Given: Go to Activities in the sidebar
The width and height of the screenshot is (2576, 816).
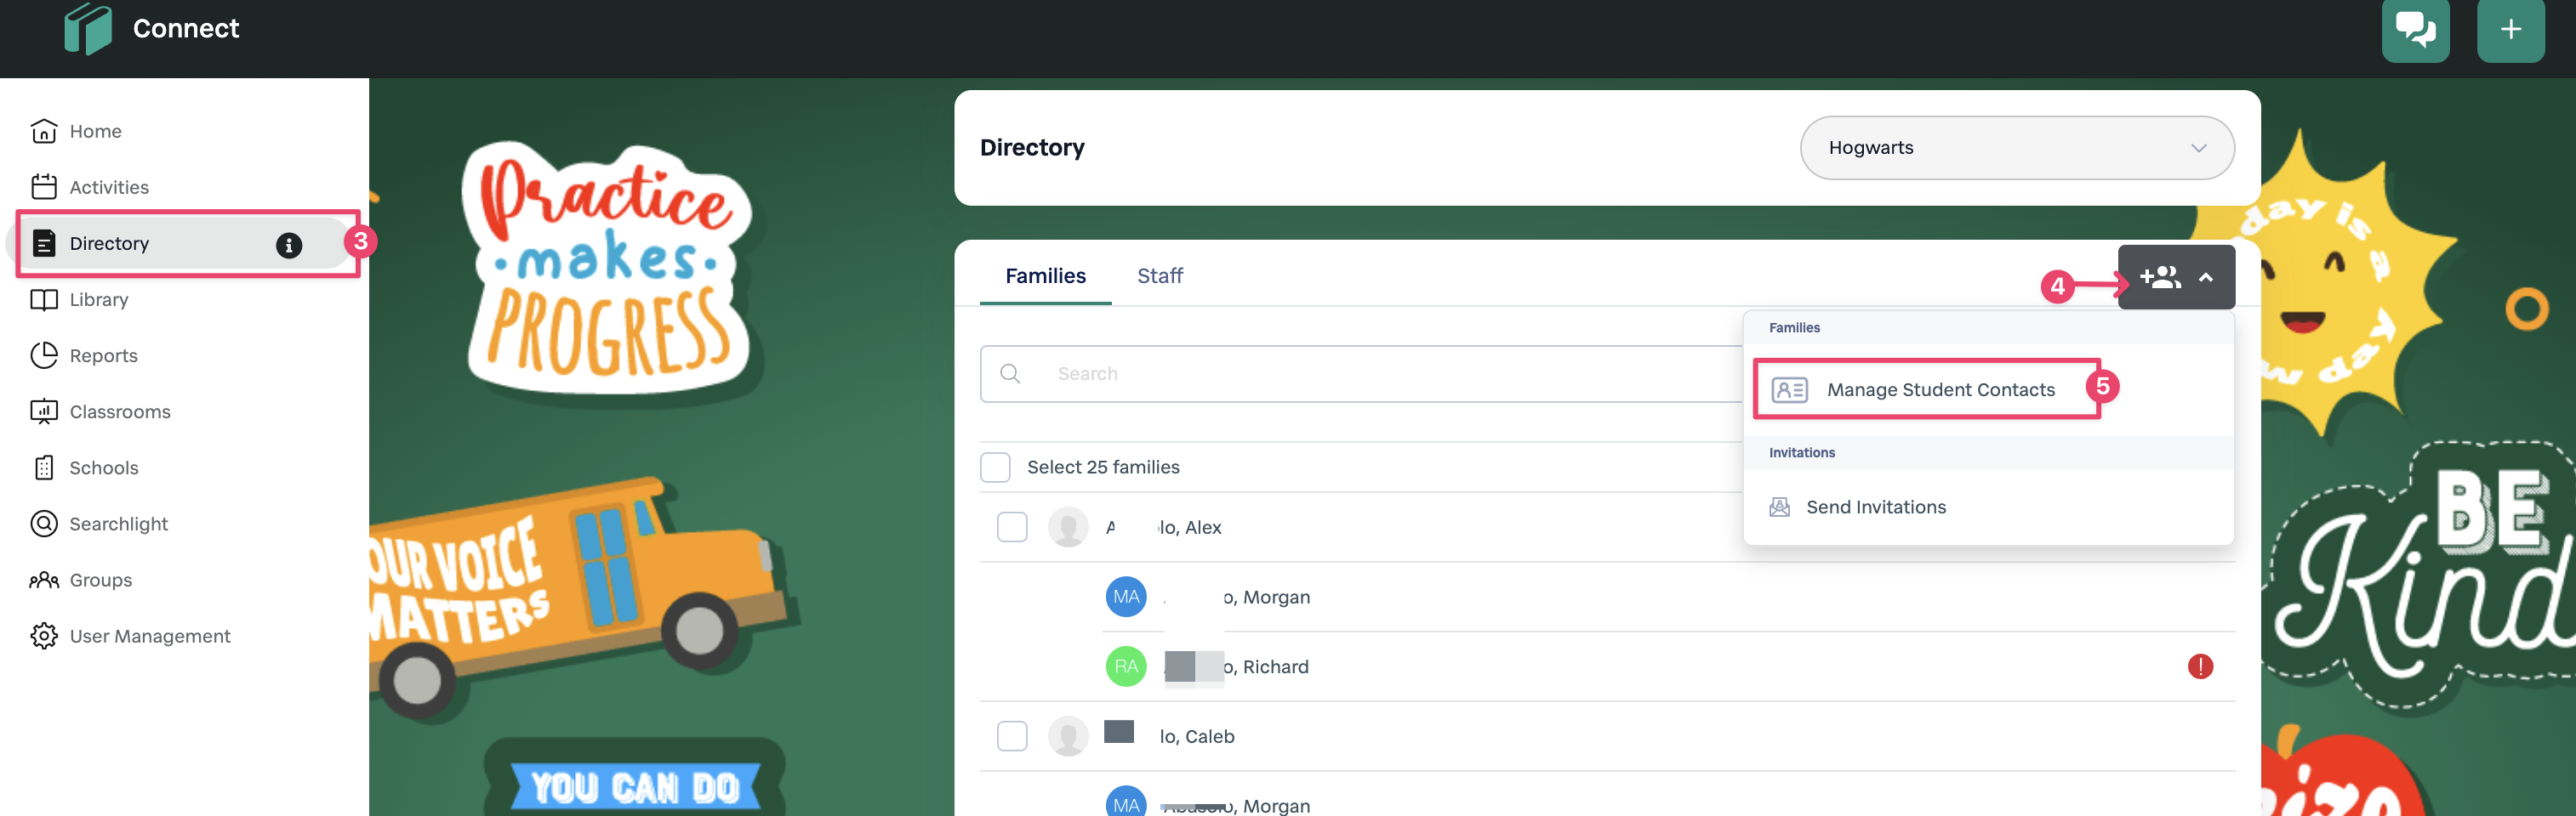Looking at the screenshot, I should (x=109, y=187).
